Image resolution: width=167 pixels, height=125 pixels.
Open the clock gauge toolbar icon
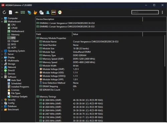(x=60, y=12)
